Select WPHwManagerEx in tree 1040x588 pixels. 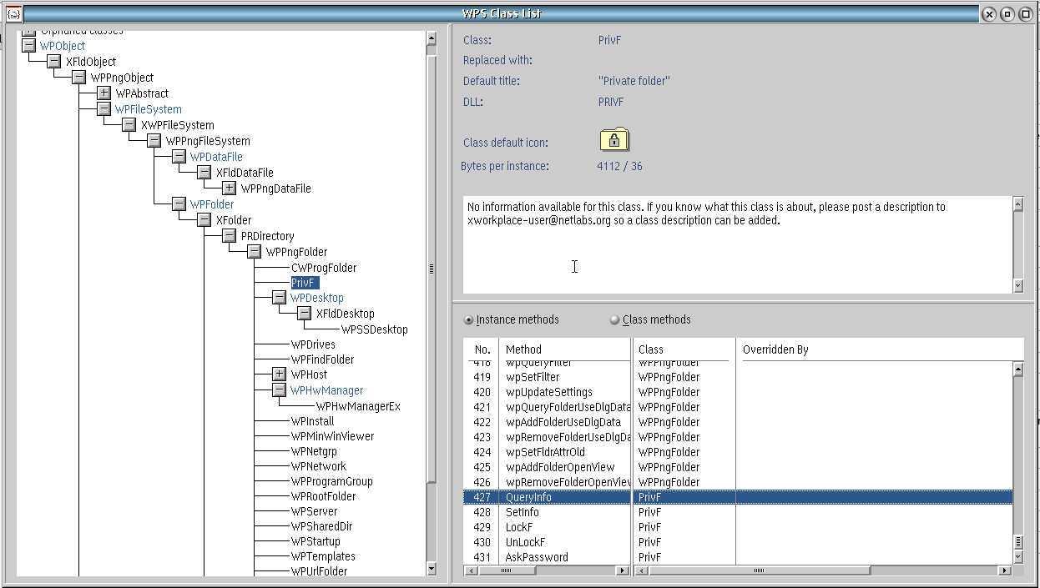[358, 406]
